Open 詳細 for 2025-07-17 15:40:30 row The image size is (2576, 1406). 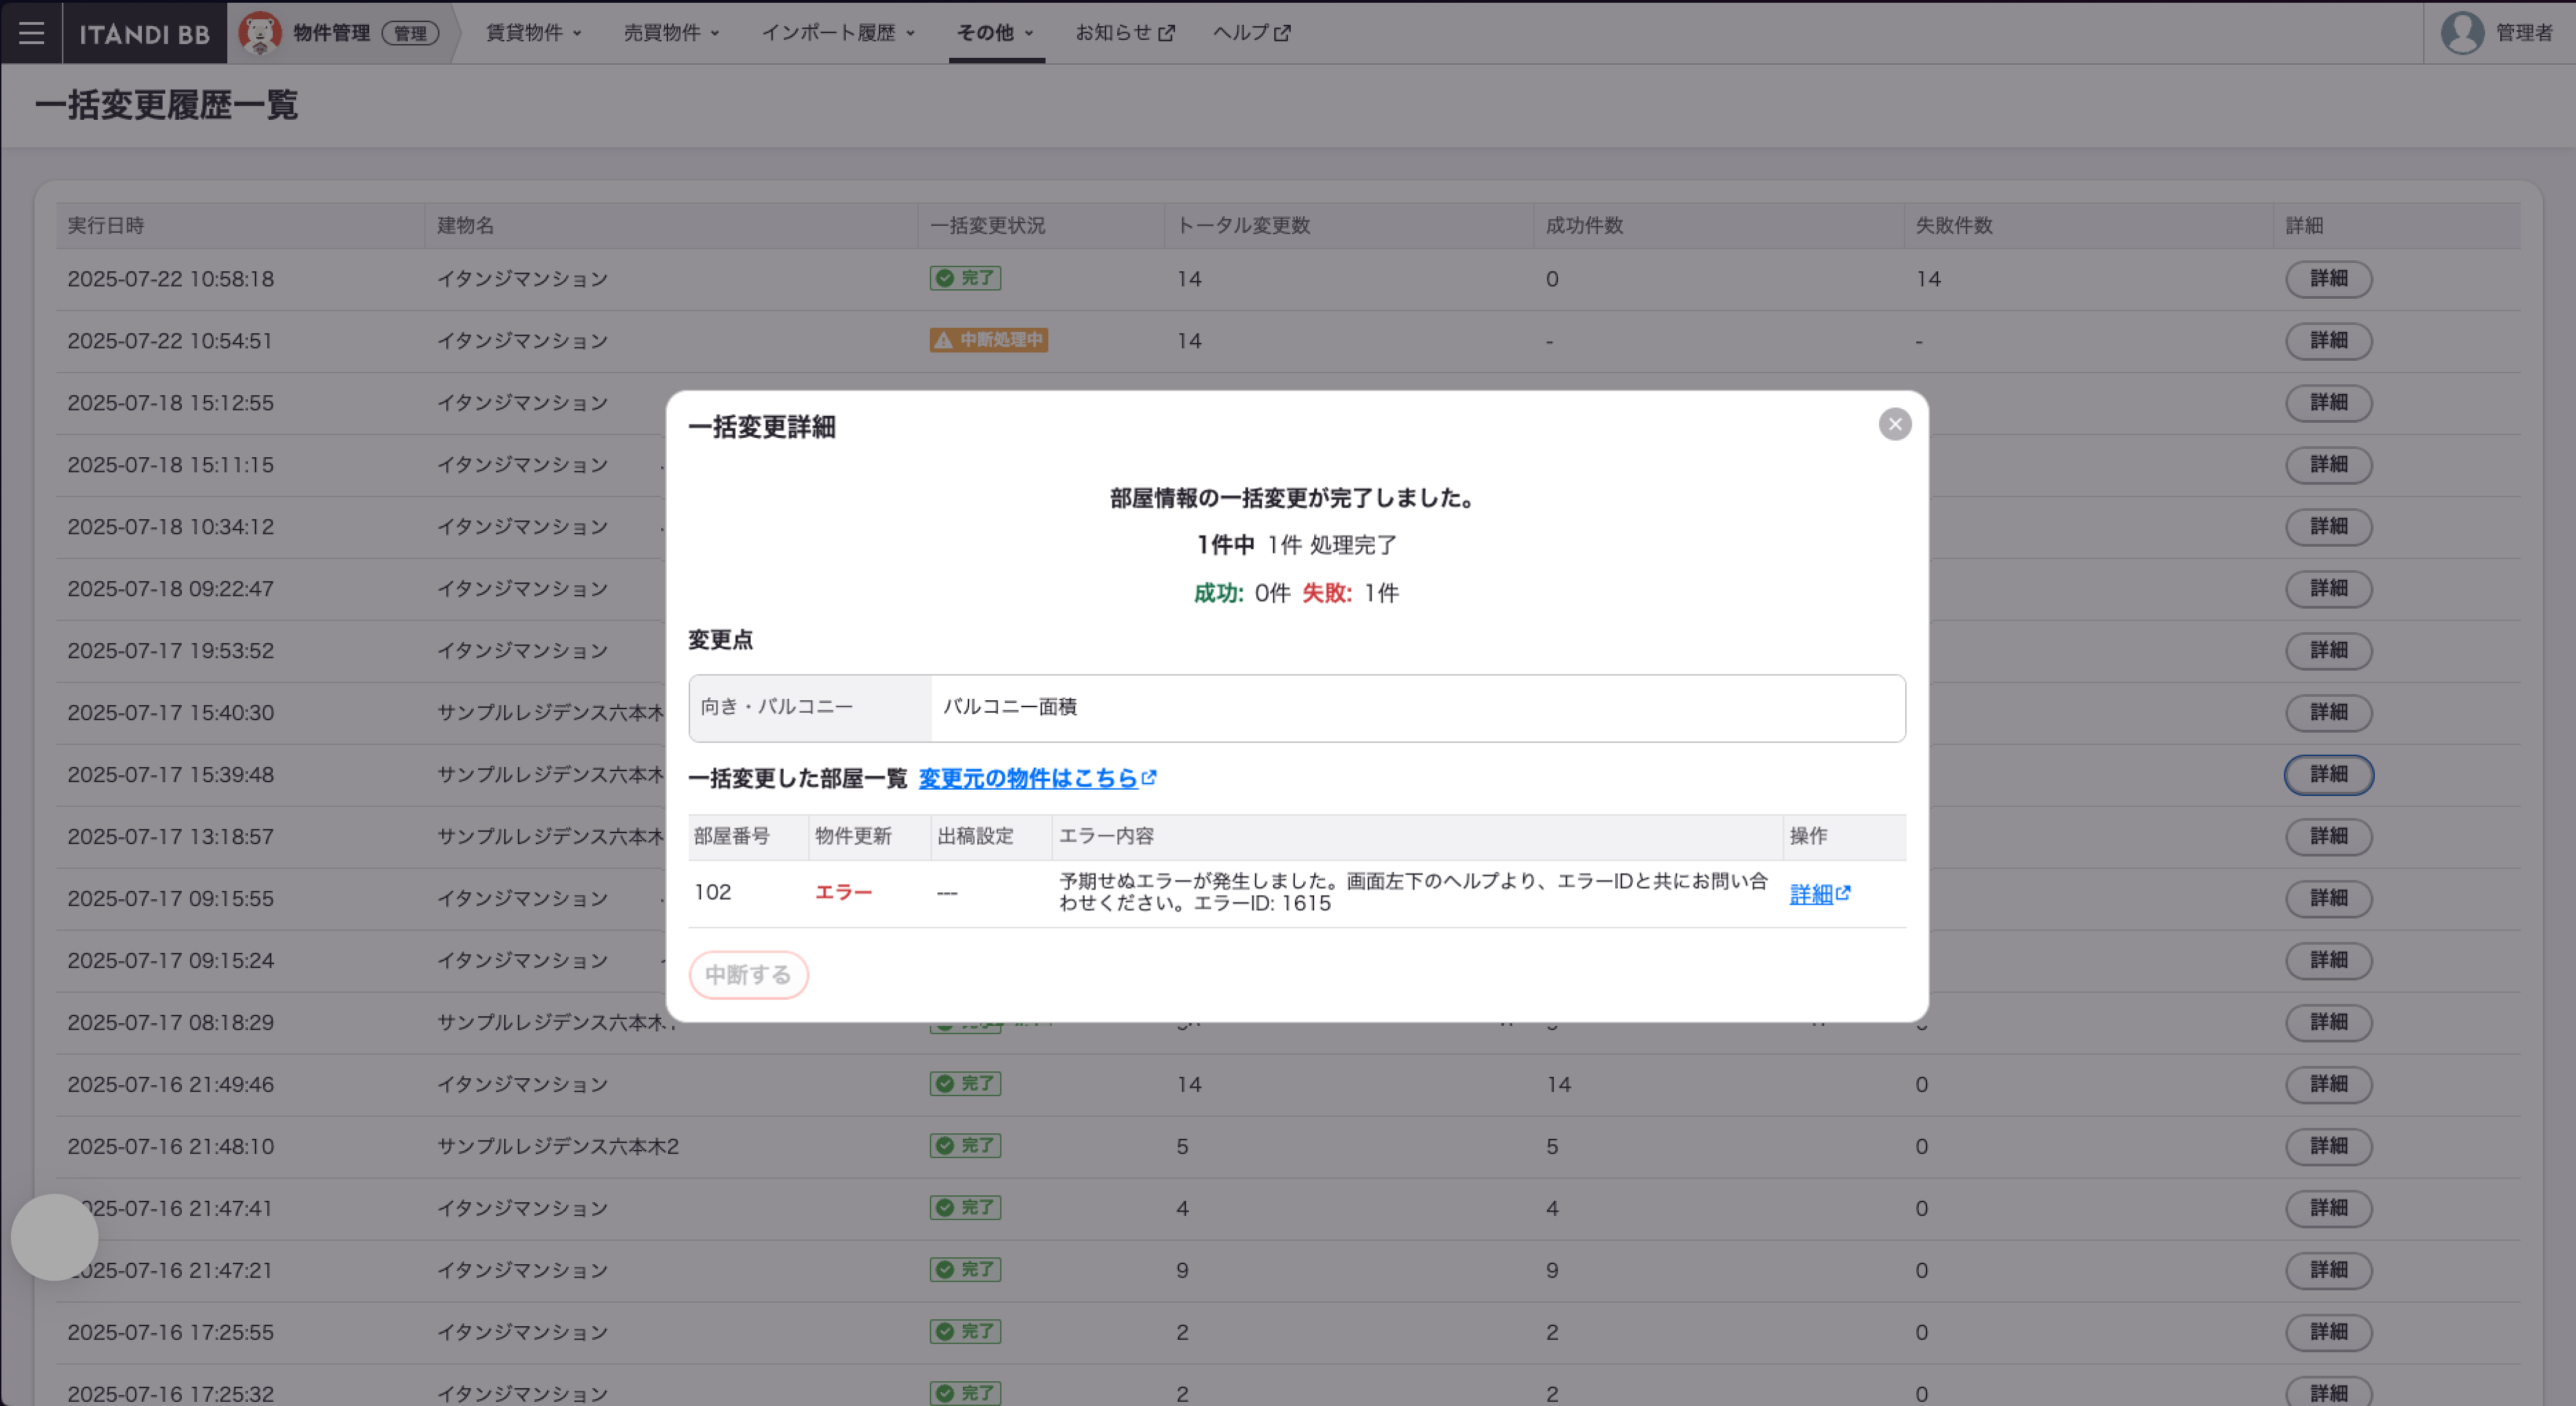[2328, 713]
